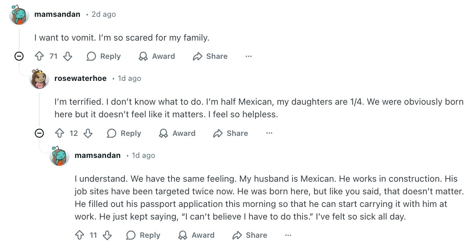Share the top comment by mamsandan

(210, 56)
